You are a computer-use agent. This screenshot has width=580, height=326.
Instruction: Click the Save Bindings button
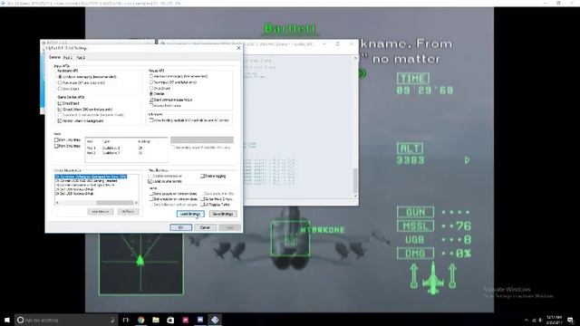coord(223,214)
